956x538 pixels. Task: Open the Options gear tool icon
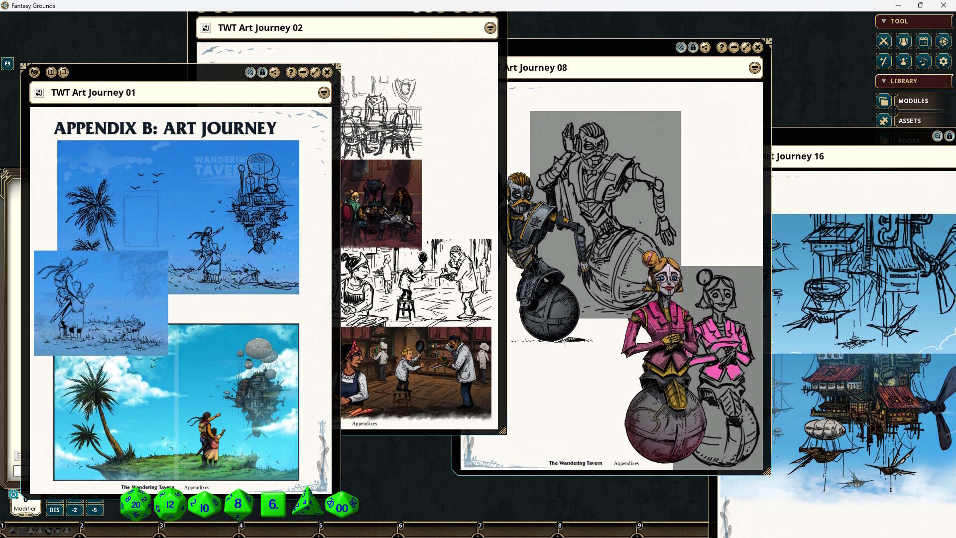(x=944, y=61)
